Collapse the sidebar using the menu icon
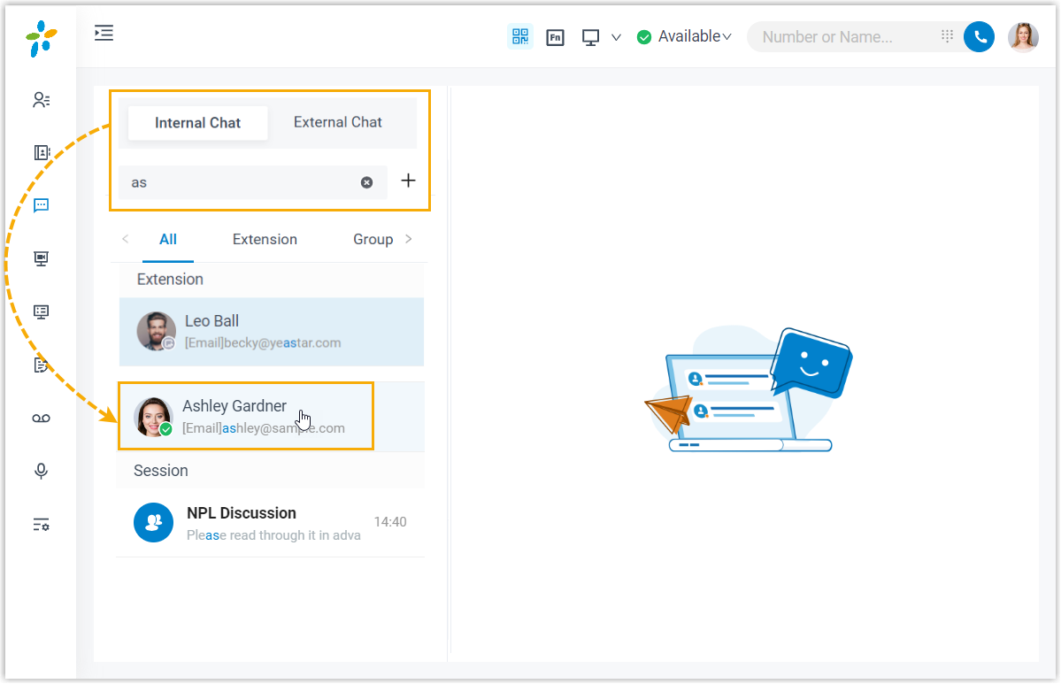The width and height of the screenshot is (1061, 684). pyautogui.click(x=104, y=34)
